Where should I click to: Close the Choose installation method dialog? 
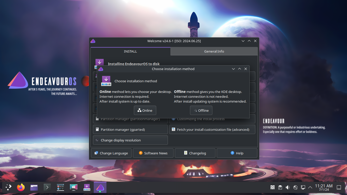[x=246, y=69]
